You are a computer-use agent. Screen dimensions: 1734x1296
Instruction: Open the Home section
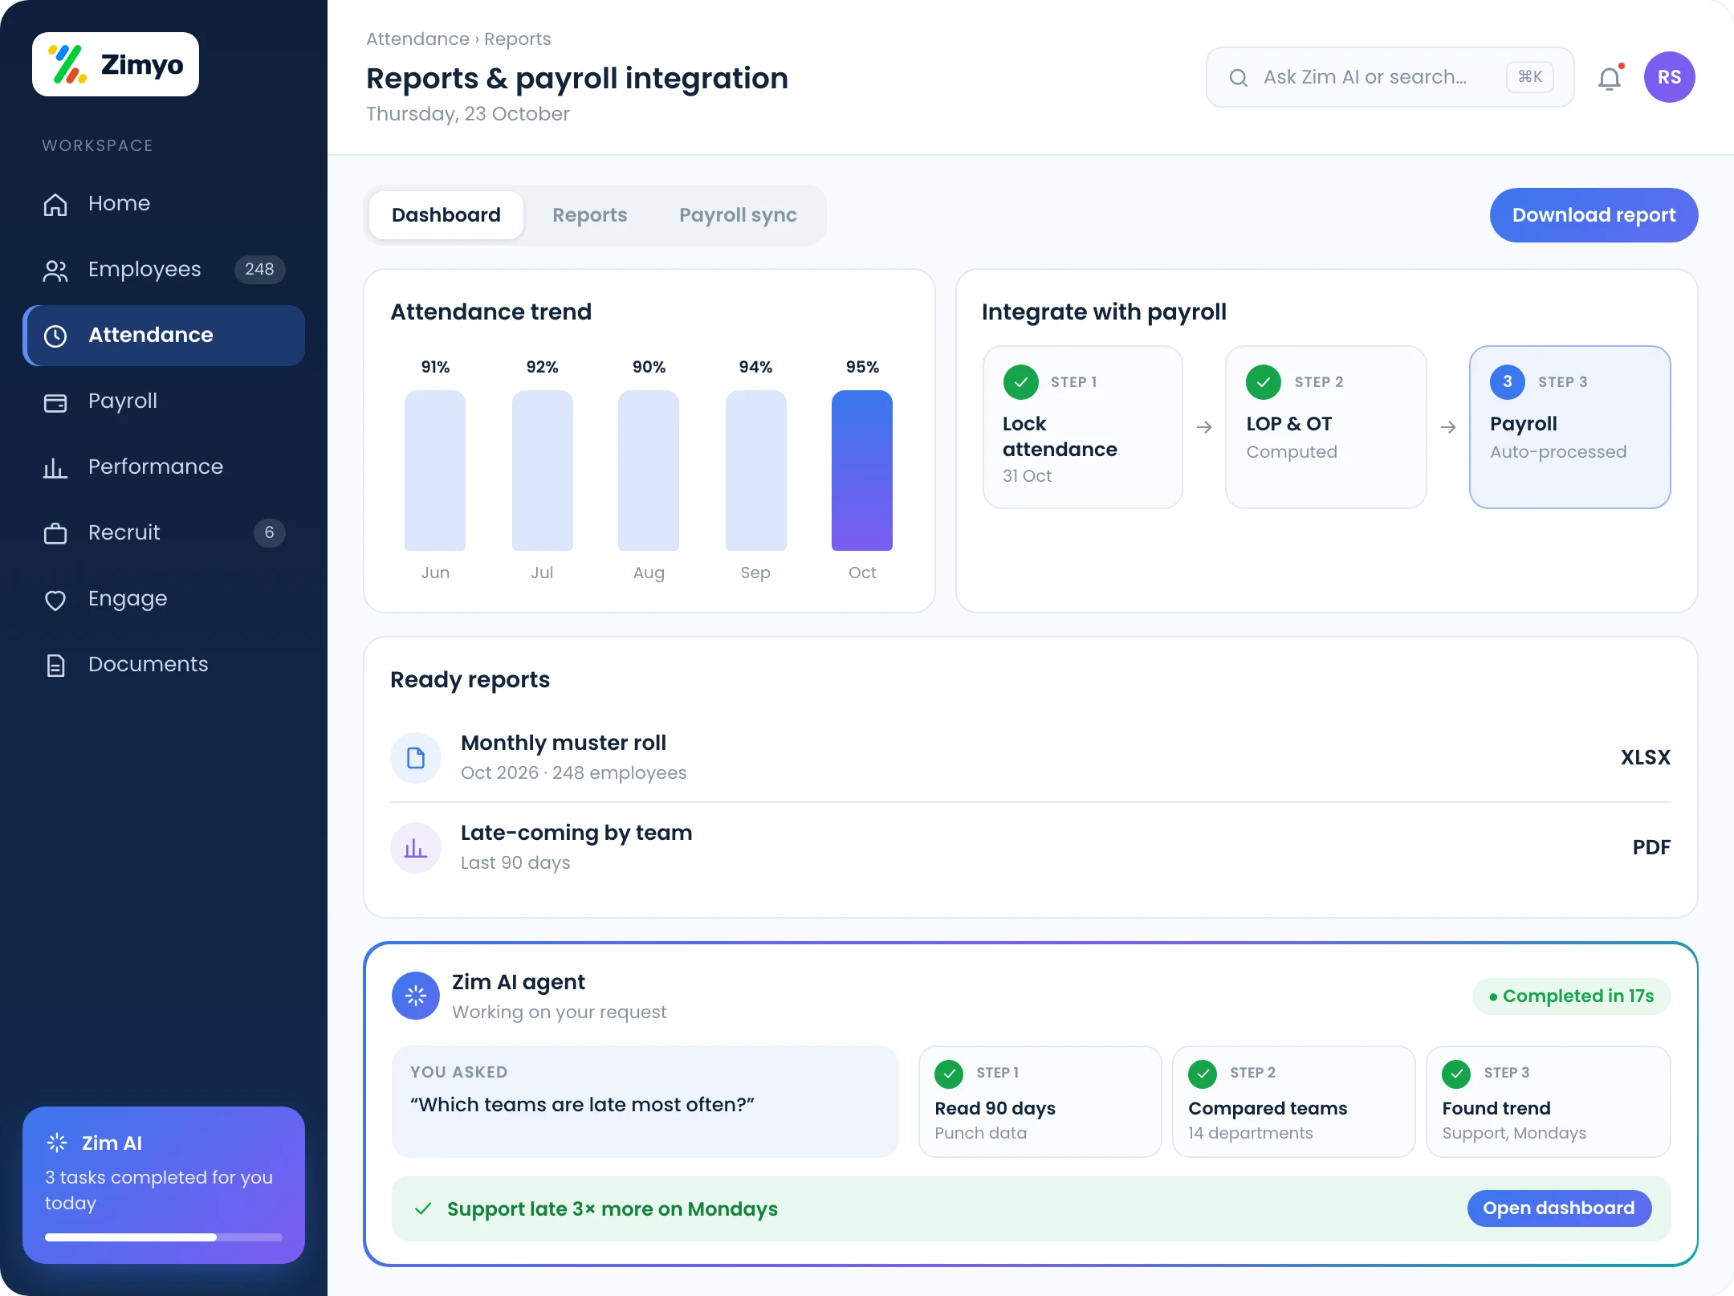tap(164, 203)
